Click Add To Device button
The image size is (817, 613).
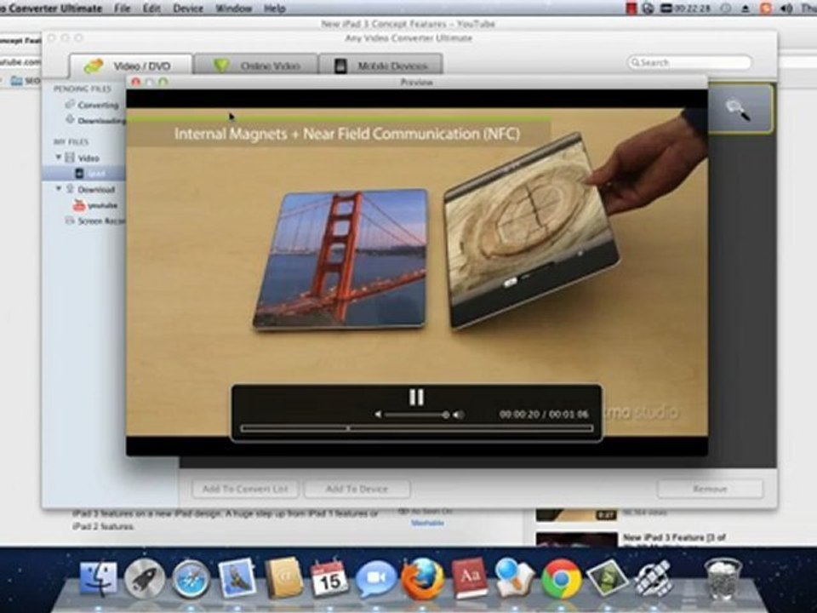[357, 489]
